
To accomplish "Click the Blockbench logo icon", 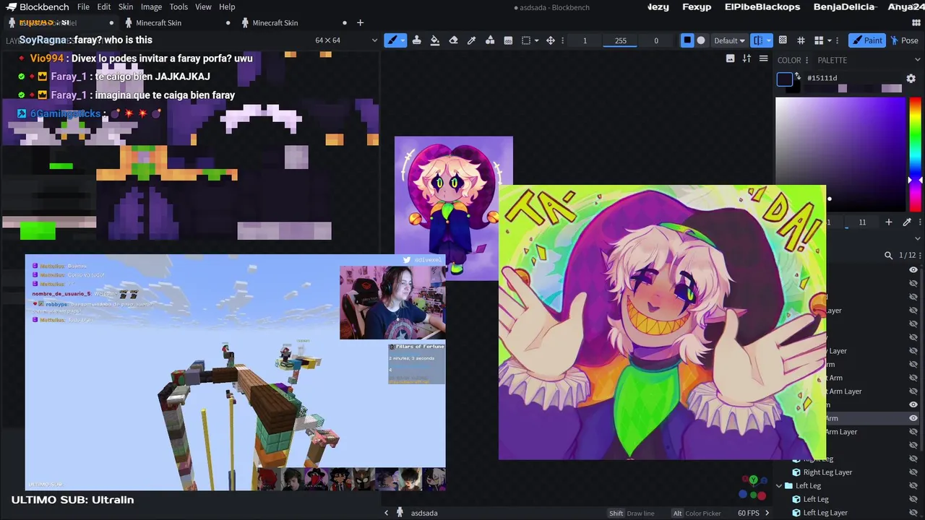I will tap(11, 7).
